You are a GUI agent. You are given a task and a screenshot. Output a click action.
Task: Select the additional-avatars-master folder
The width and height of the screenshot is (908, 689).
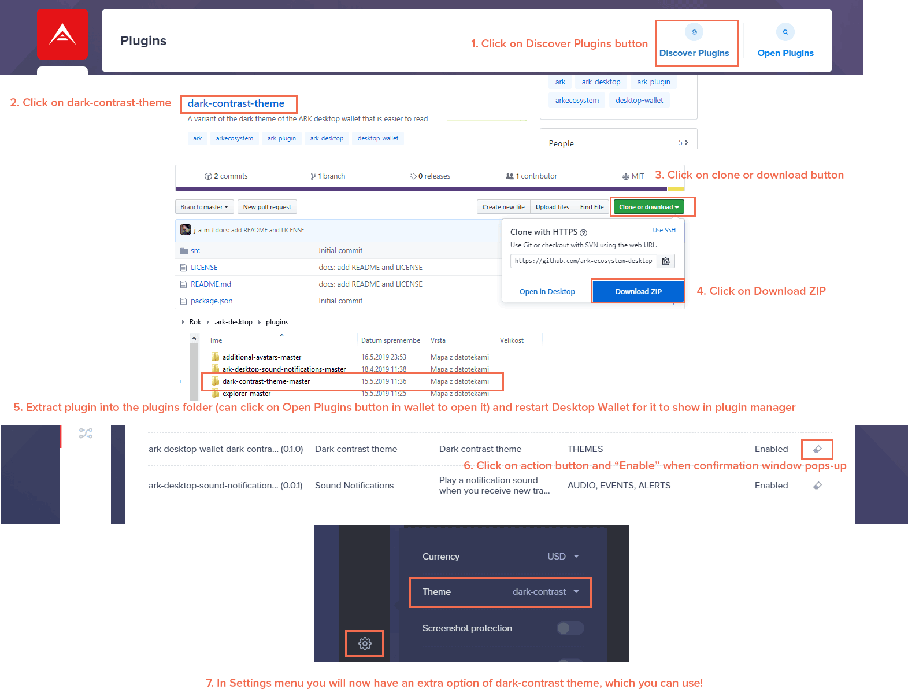[x=262, y=357]
